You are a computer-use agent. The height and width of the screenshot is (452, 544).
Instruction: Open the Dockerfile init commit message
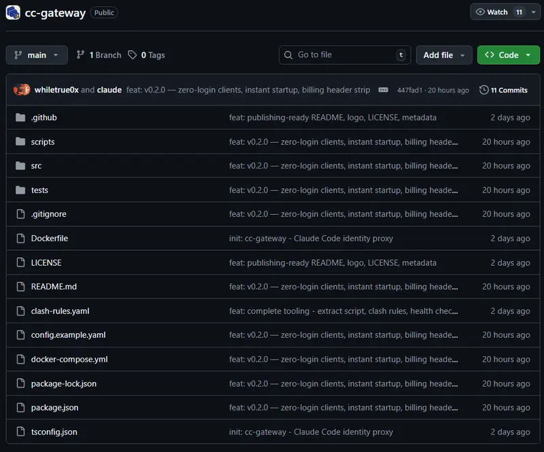311,239
